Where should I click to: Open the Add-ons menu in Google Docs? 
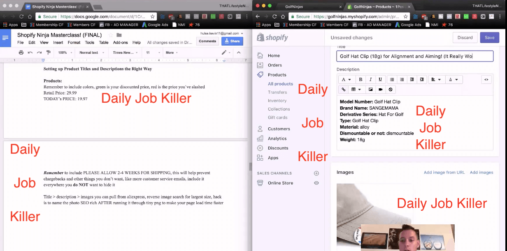[121, 42]
